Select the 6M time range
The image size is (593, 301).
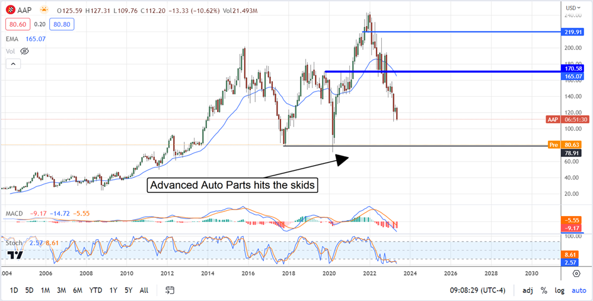(78, 290)
